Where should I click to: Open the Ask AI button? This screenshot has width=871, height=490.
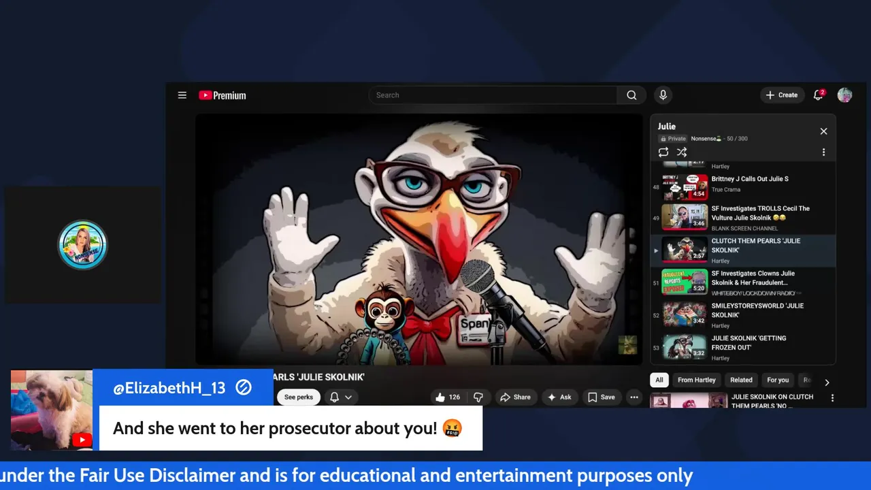559,397
